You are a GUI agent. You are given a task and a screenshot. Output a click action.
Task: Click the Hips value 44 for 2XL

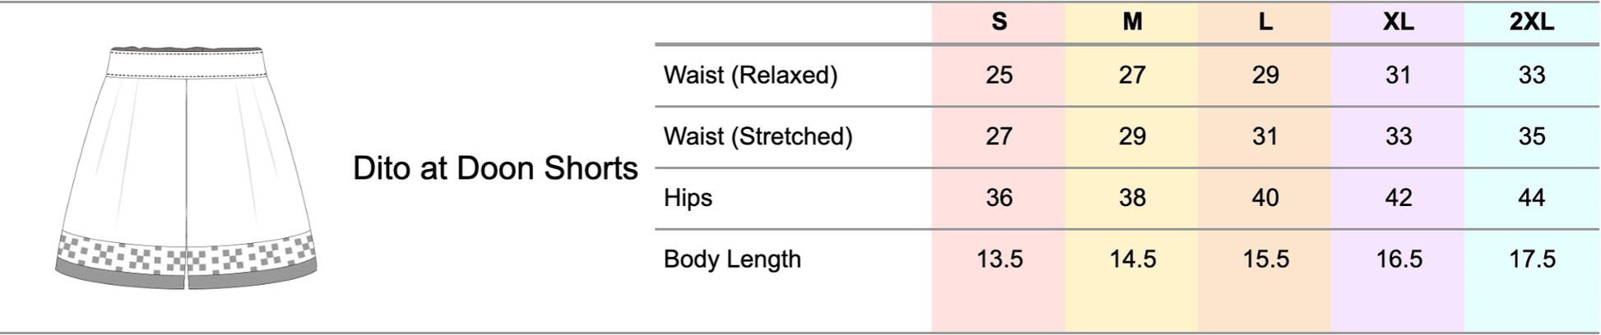point(1531,198)
